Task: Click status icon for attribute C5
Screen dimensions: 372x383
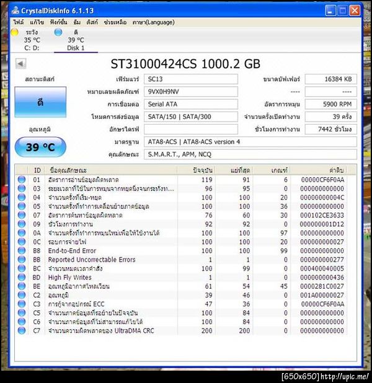Action: coord(22,313)
